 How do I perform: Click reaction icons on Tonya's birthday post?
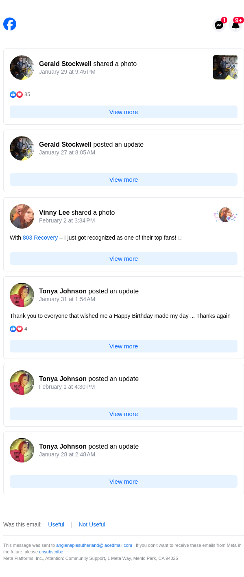point(16,329)
